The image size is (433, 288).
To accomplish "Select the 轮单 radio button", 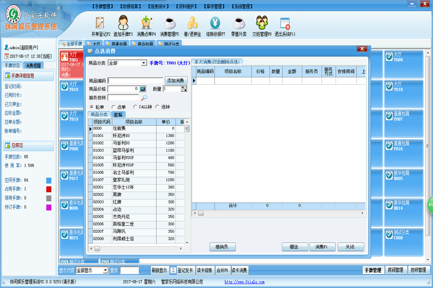I will [92, 107].
